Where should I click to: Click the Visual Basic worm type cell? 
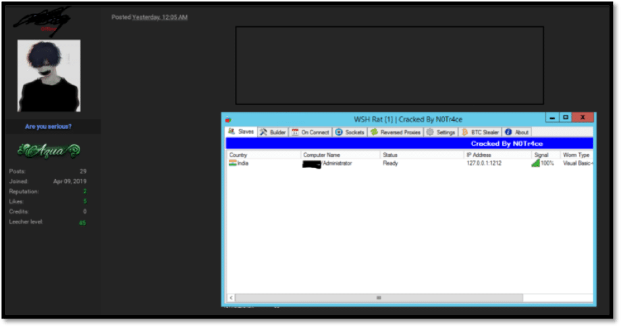tap(578, 163)
